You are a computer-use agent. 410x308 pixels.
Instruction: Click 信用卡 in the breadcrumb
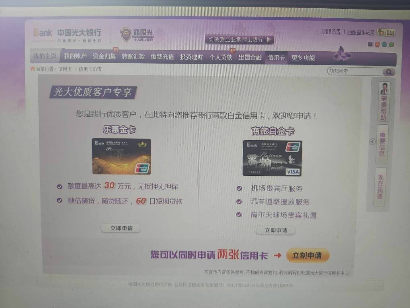pos(65,69)
